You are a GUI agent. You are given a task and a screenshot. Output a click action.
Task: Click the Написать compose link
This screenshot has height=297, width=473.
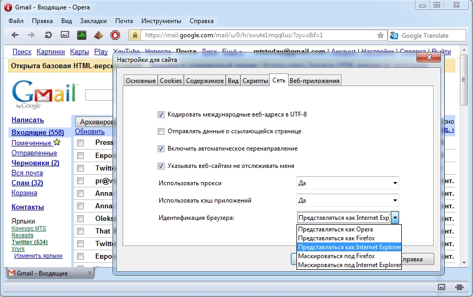[28, 120]
